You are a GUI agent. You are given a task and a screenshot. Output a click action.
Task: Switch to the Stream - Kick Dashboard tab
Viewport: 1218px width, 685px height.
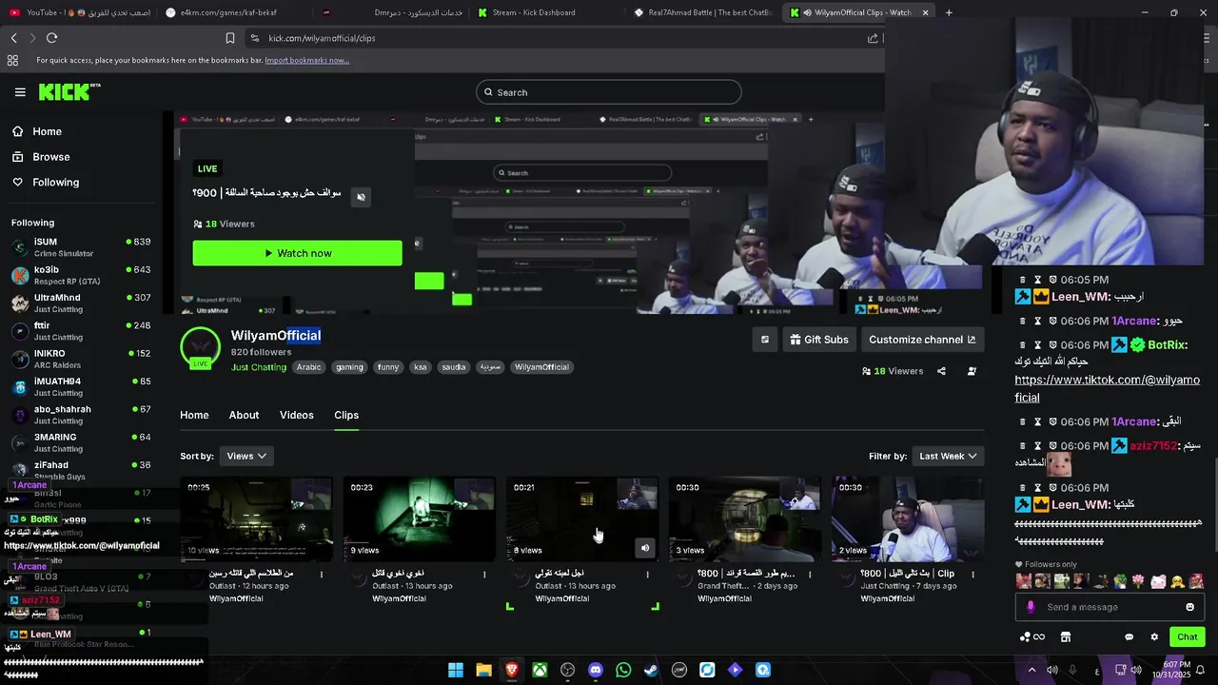tap(531, 12)
